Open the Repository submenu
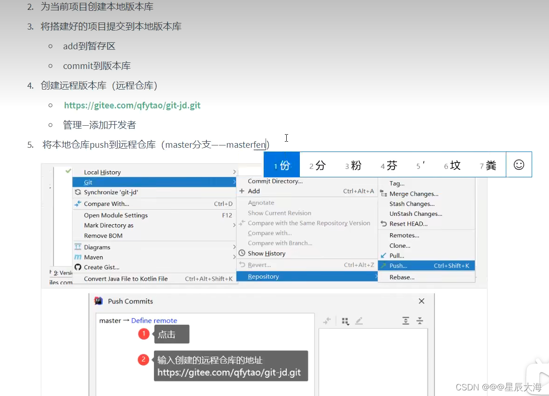Viewport: 549px width, 396px height. pyautogui.click(x=307, y=277)
